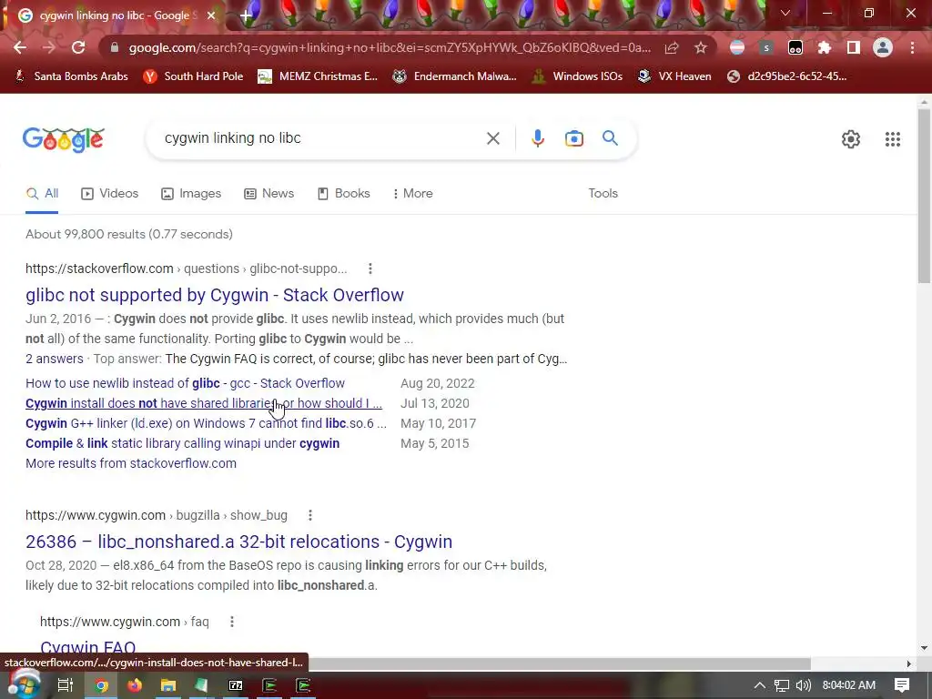The height and width of the screenshot is (699, 932).
Task: Switch to the News tab
Action: 268,194
